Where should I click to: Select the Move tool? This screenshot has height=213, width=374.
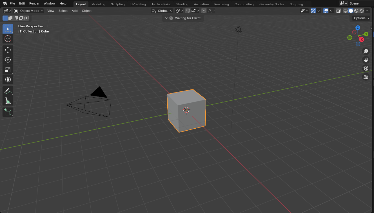pos(8,50)
